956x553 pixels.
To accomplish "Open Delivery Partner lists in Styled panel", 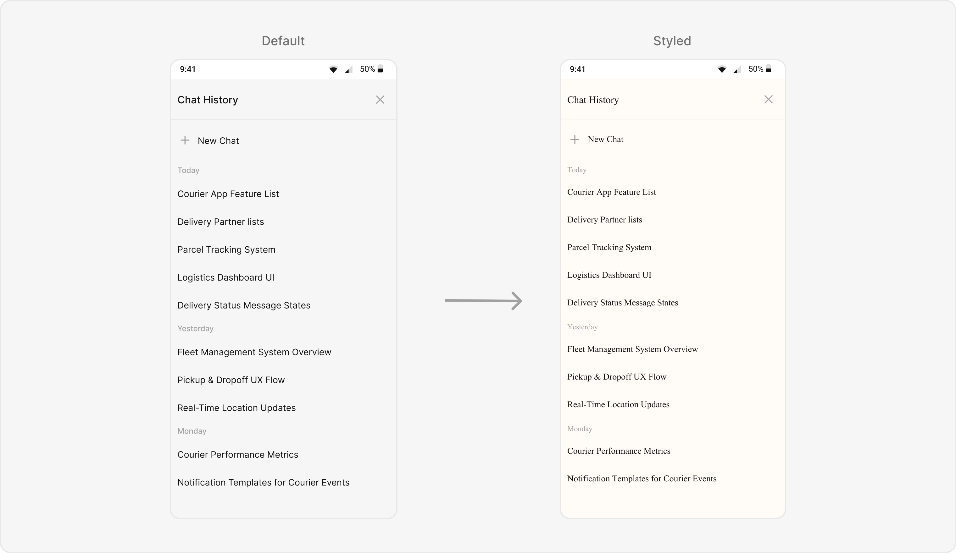I will pyautogui.click(x=604, y=220).
